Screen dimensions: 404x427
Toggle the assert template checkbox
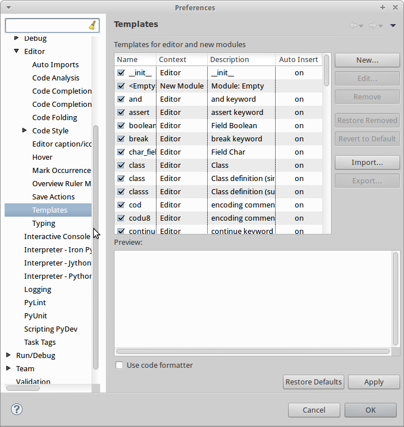coord(121,113)
